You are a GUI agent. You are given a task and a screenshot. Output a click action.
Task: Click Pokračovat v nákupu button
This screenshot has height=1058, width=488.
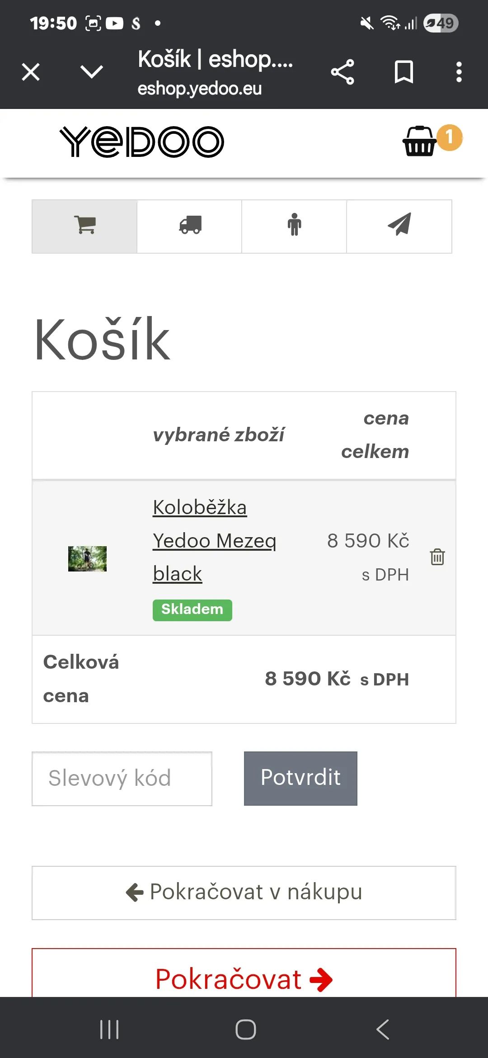click(244, 893)
